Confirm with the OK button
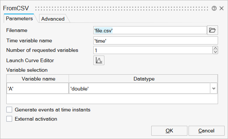The width and height of the screenshot is (228, 139). [169, 131]
